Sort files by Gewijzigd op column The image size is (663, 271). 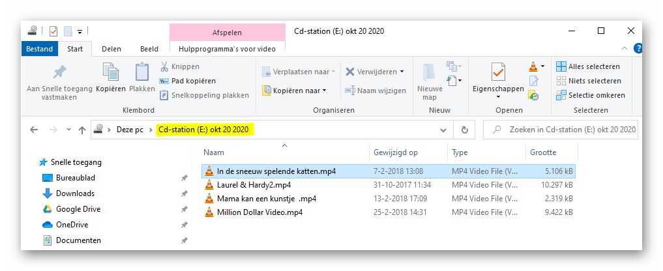click(395, 152)
